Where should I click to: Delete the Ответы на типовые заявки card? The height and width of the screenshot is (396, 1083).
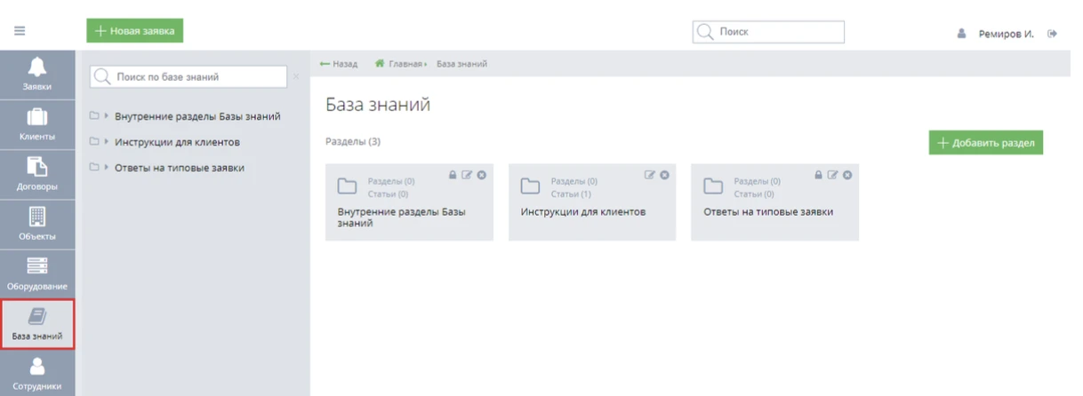tap(847, 175)
